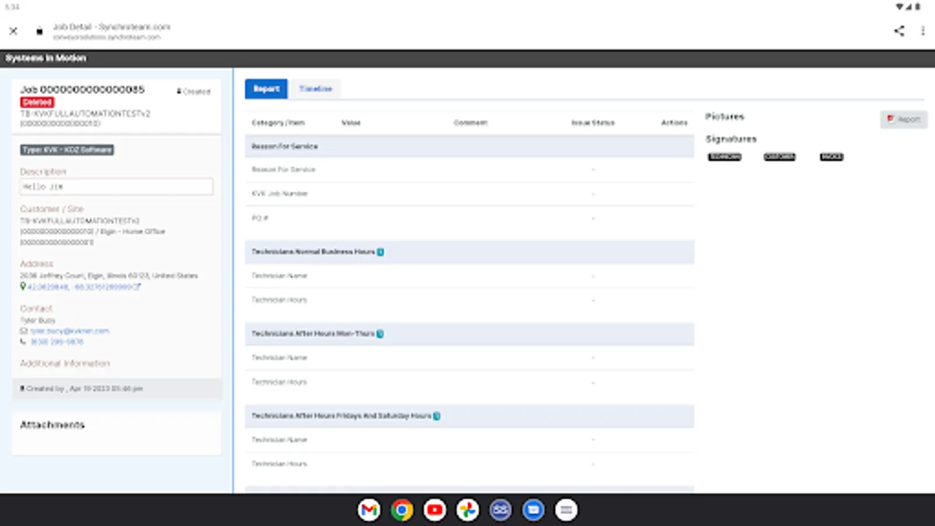Viewport: 935px width, 526px height.
Task: Open the map coordinates link
Action: click(84, 287)
